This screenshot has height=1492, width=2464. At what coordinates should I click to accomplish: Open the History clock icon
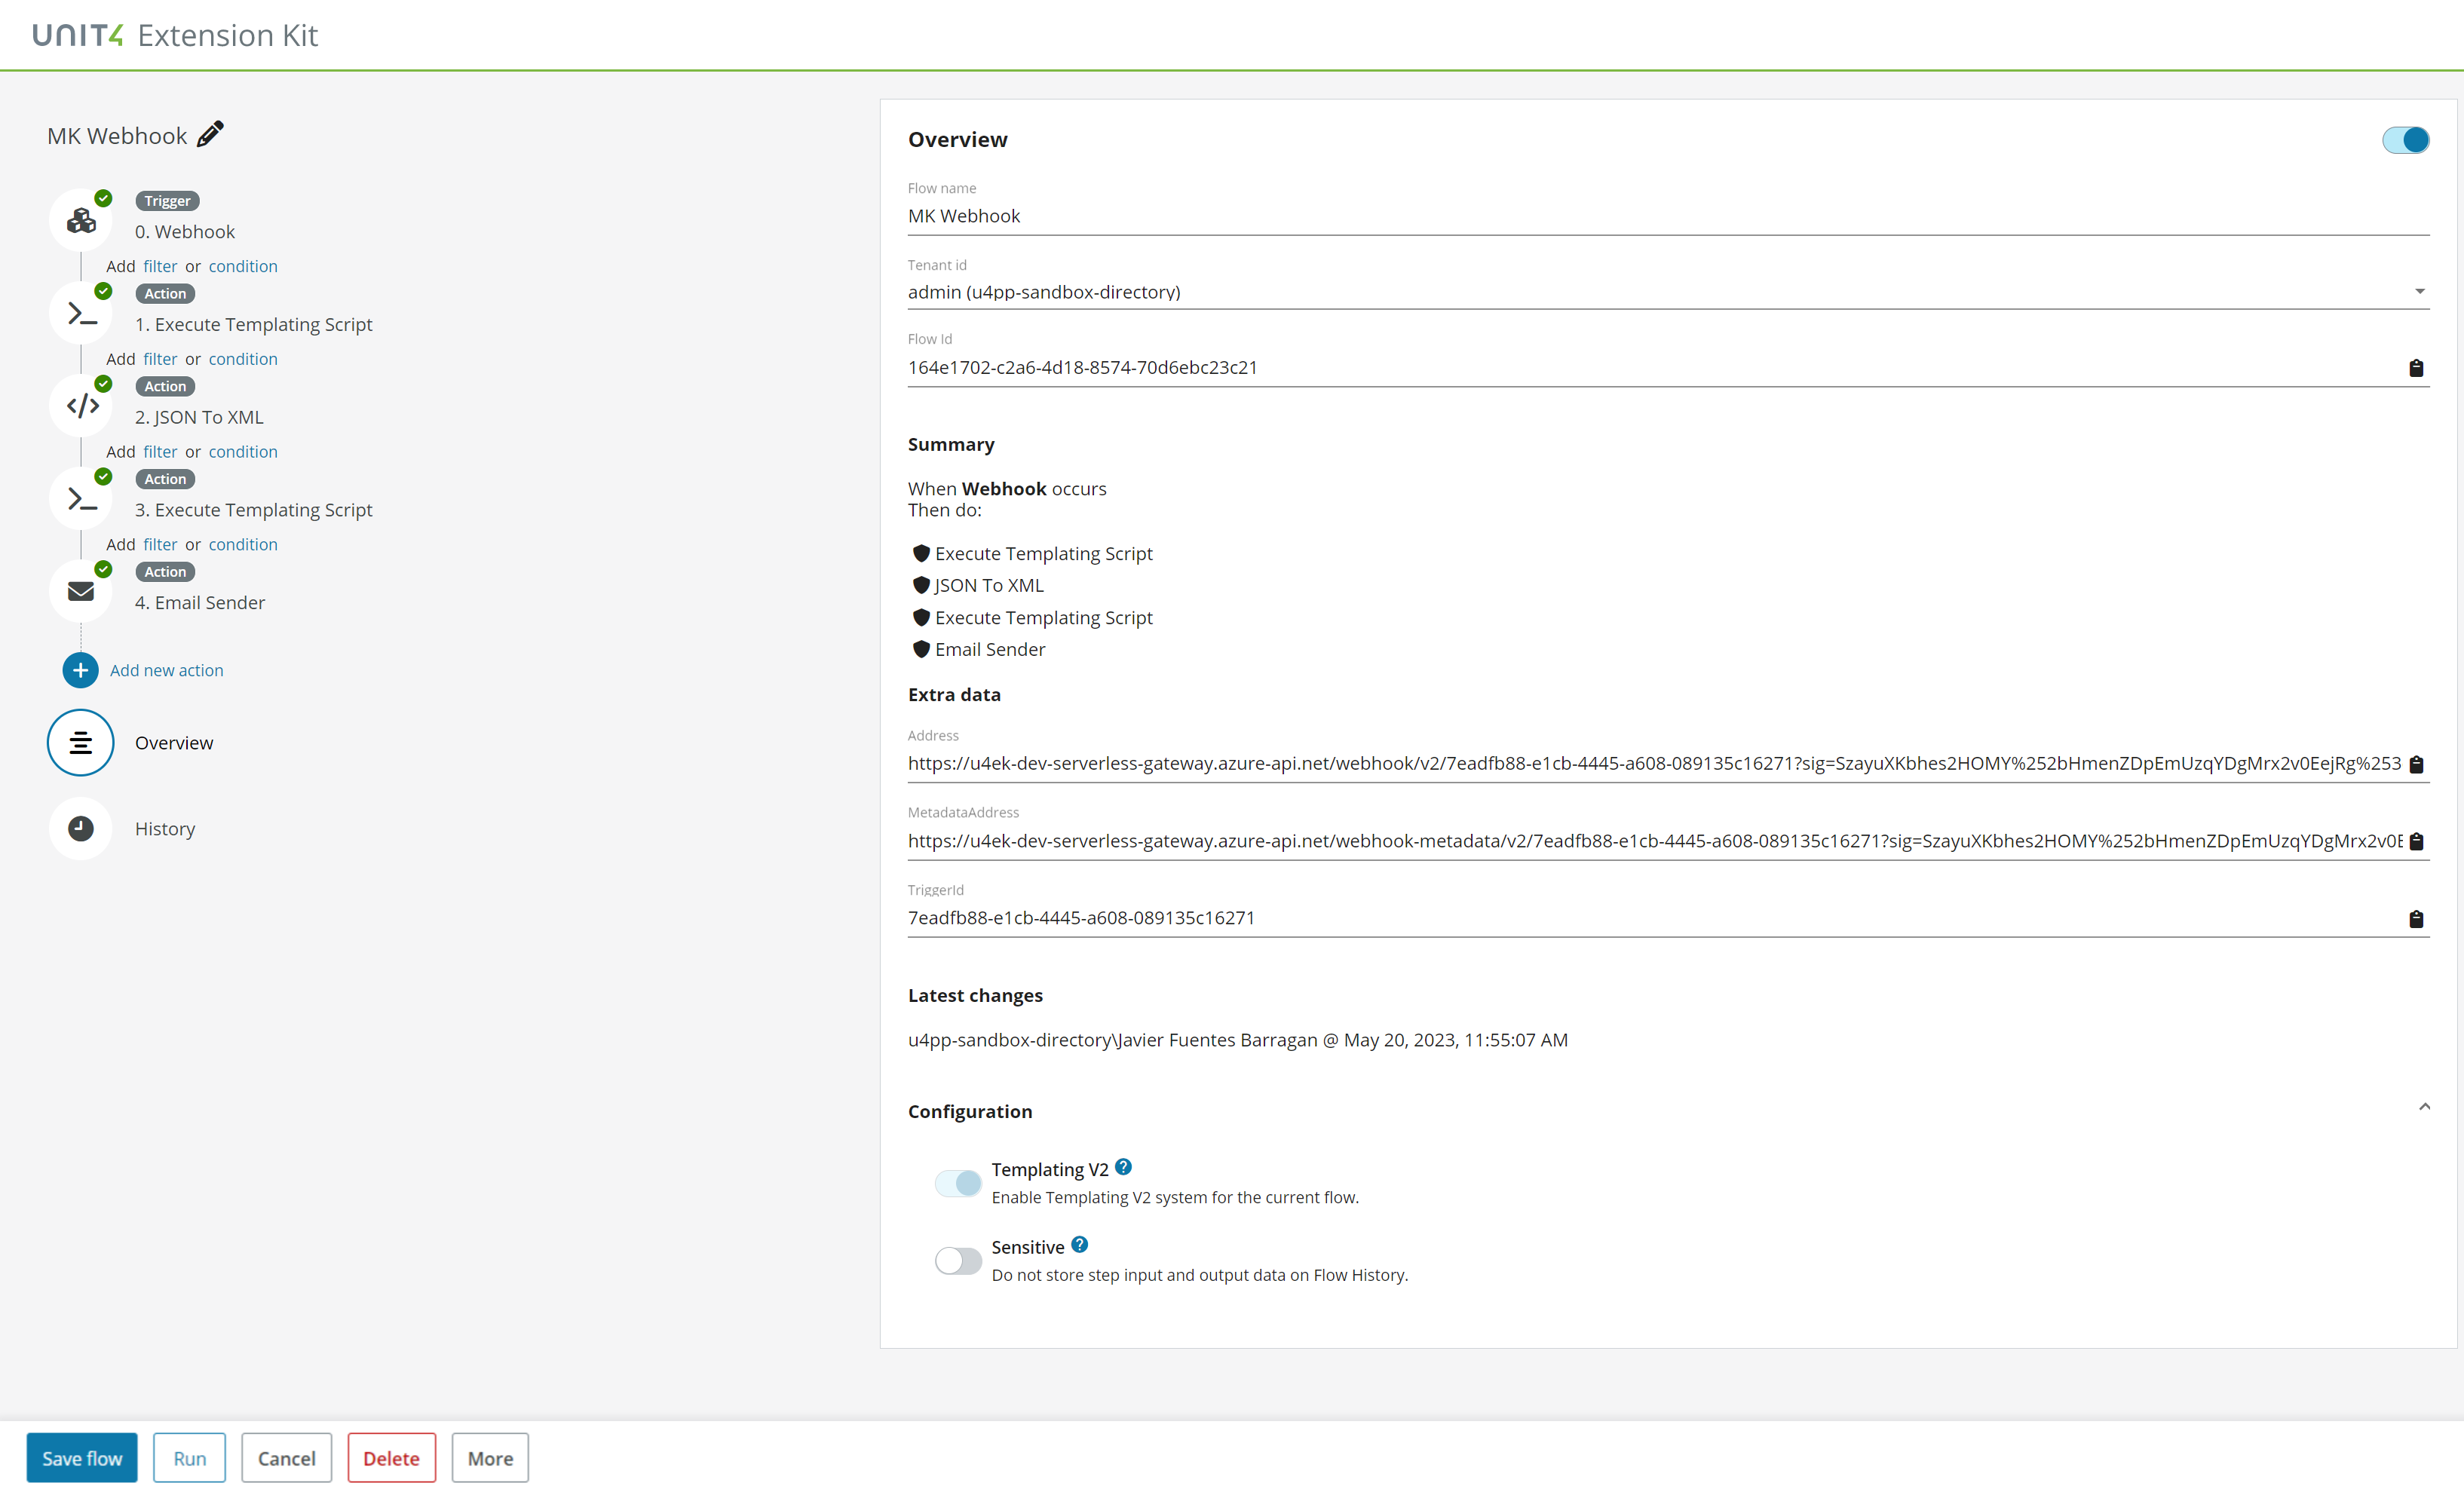tap(81, 828)
